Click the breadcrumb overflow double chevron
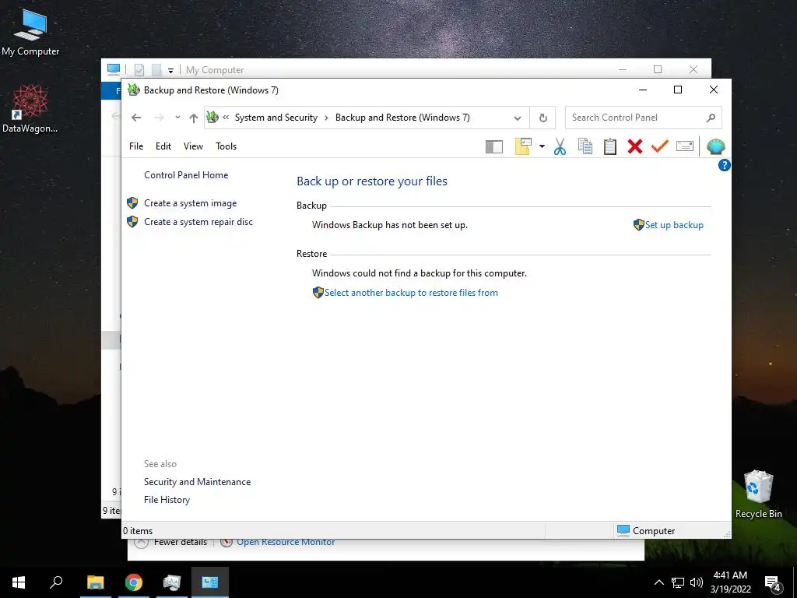Screen dimensions: 797x598 click(226, 118)
